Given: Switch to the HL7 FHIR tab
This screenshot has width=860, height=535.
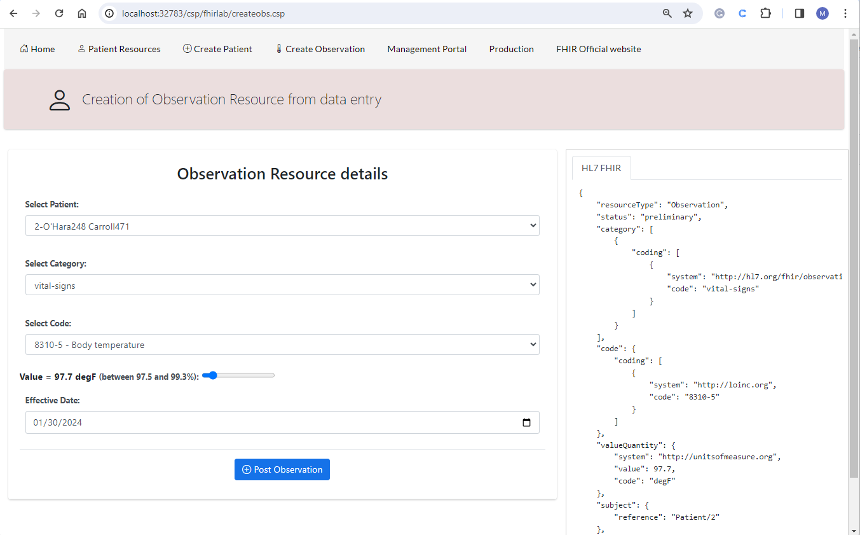Looking at the screenshot, I should 601,168.
